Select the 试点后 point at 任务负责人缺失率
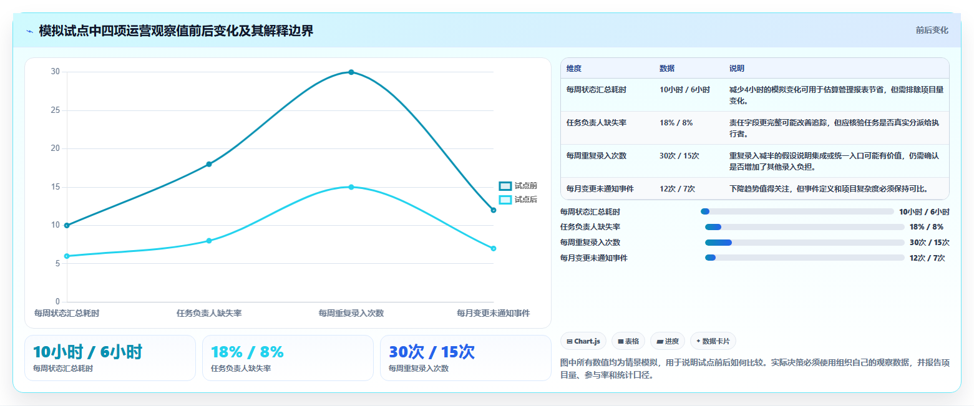974x406 pixels. coord(209,241)
